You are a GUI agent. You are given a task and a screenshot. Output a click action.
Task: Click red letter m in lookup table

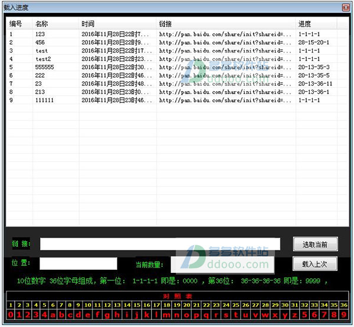coord(166,315)
